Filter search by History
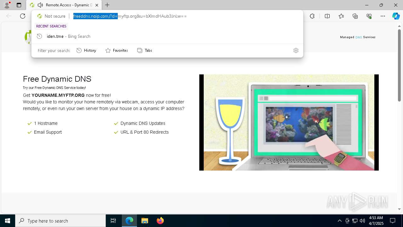 coord(86,50)
